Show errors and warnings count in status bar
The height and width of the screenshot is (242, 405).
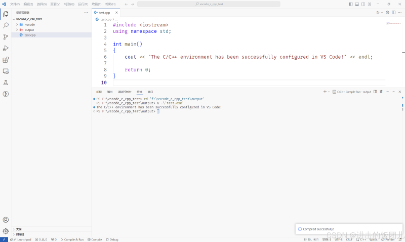coord(41,239)
